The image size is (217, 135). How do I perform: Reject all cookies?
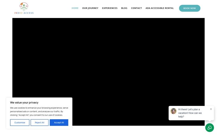click(x=39, y=122)
